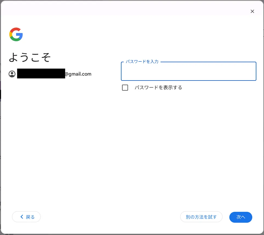264x235 pixels.
Task: Click the right edge of password box
Action: 256,71
